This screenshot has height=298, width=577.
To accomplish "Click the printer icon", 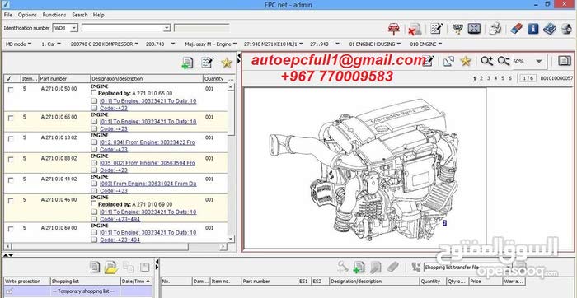I will (x=495, y=29).
